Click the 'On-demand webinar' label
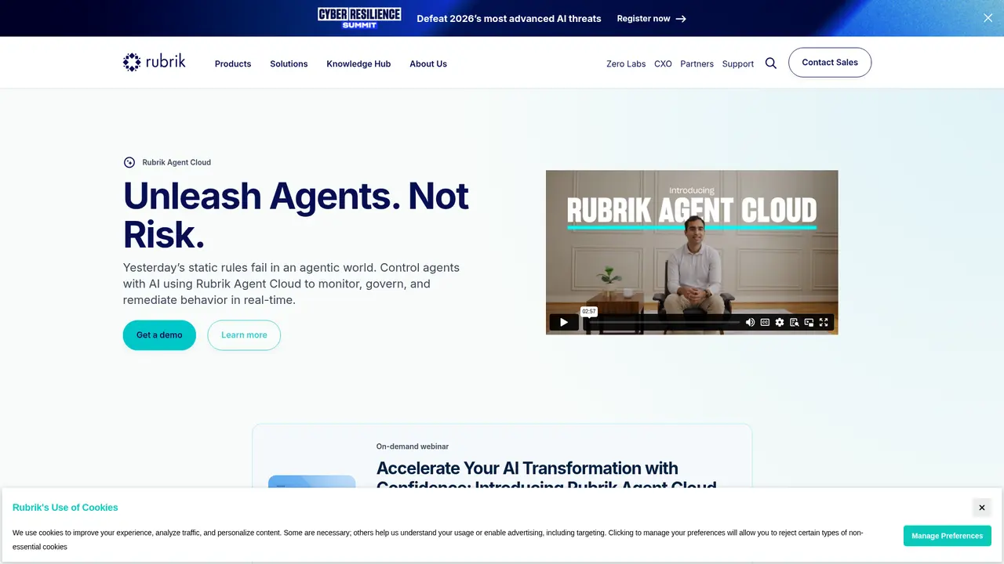The width and height of the screenshot is (1004, 564). click(x=413, y=446)
